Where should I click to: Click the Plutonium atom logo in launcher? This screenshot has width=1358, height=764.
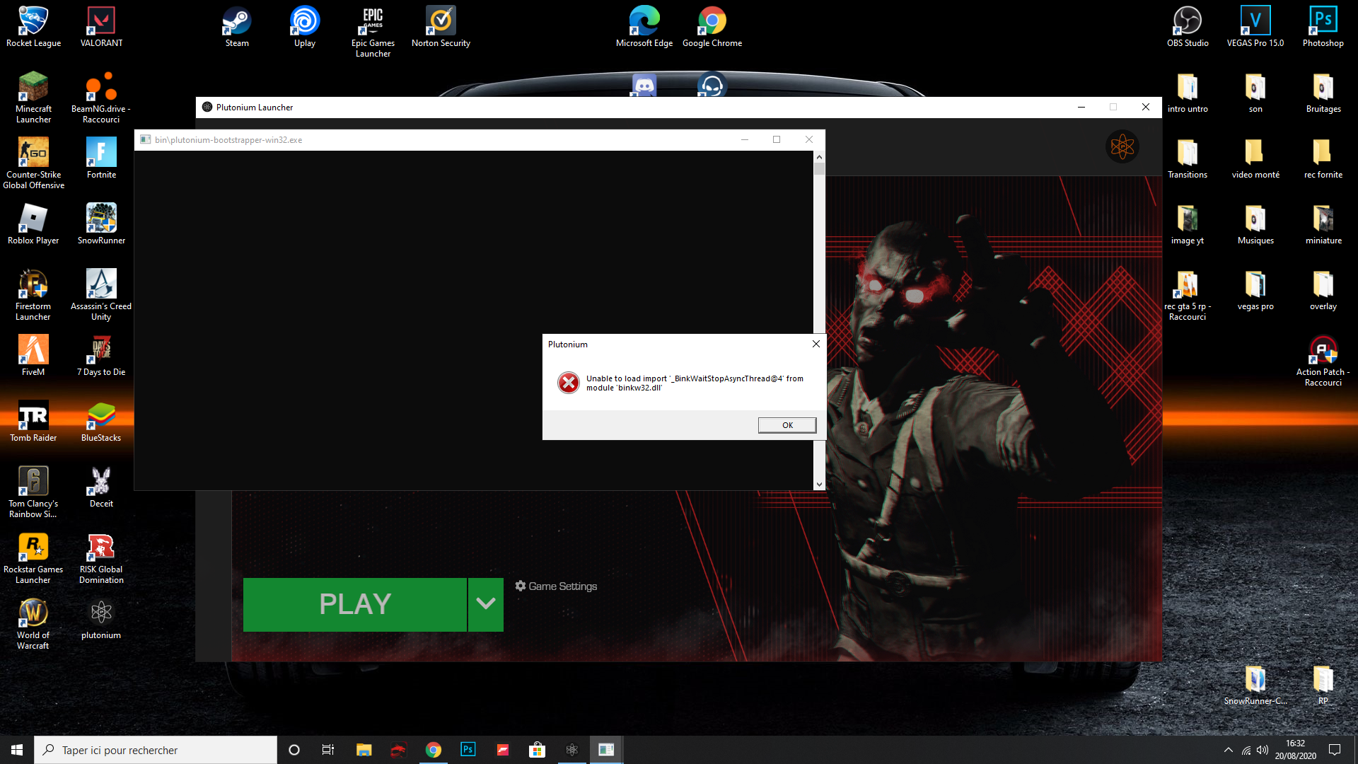(x=1122, y=147)
